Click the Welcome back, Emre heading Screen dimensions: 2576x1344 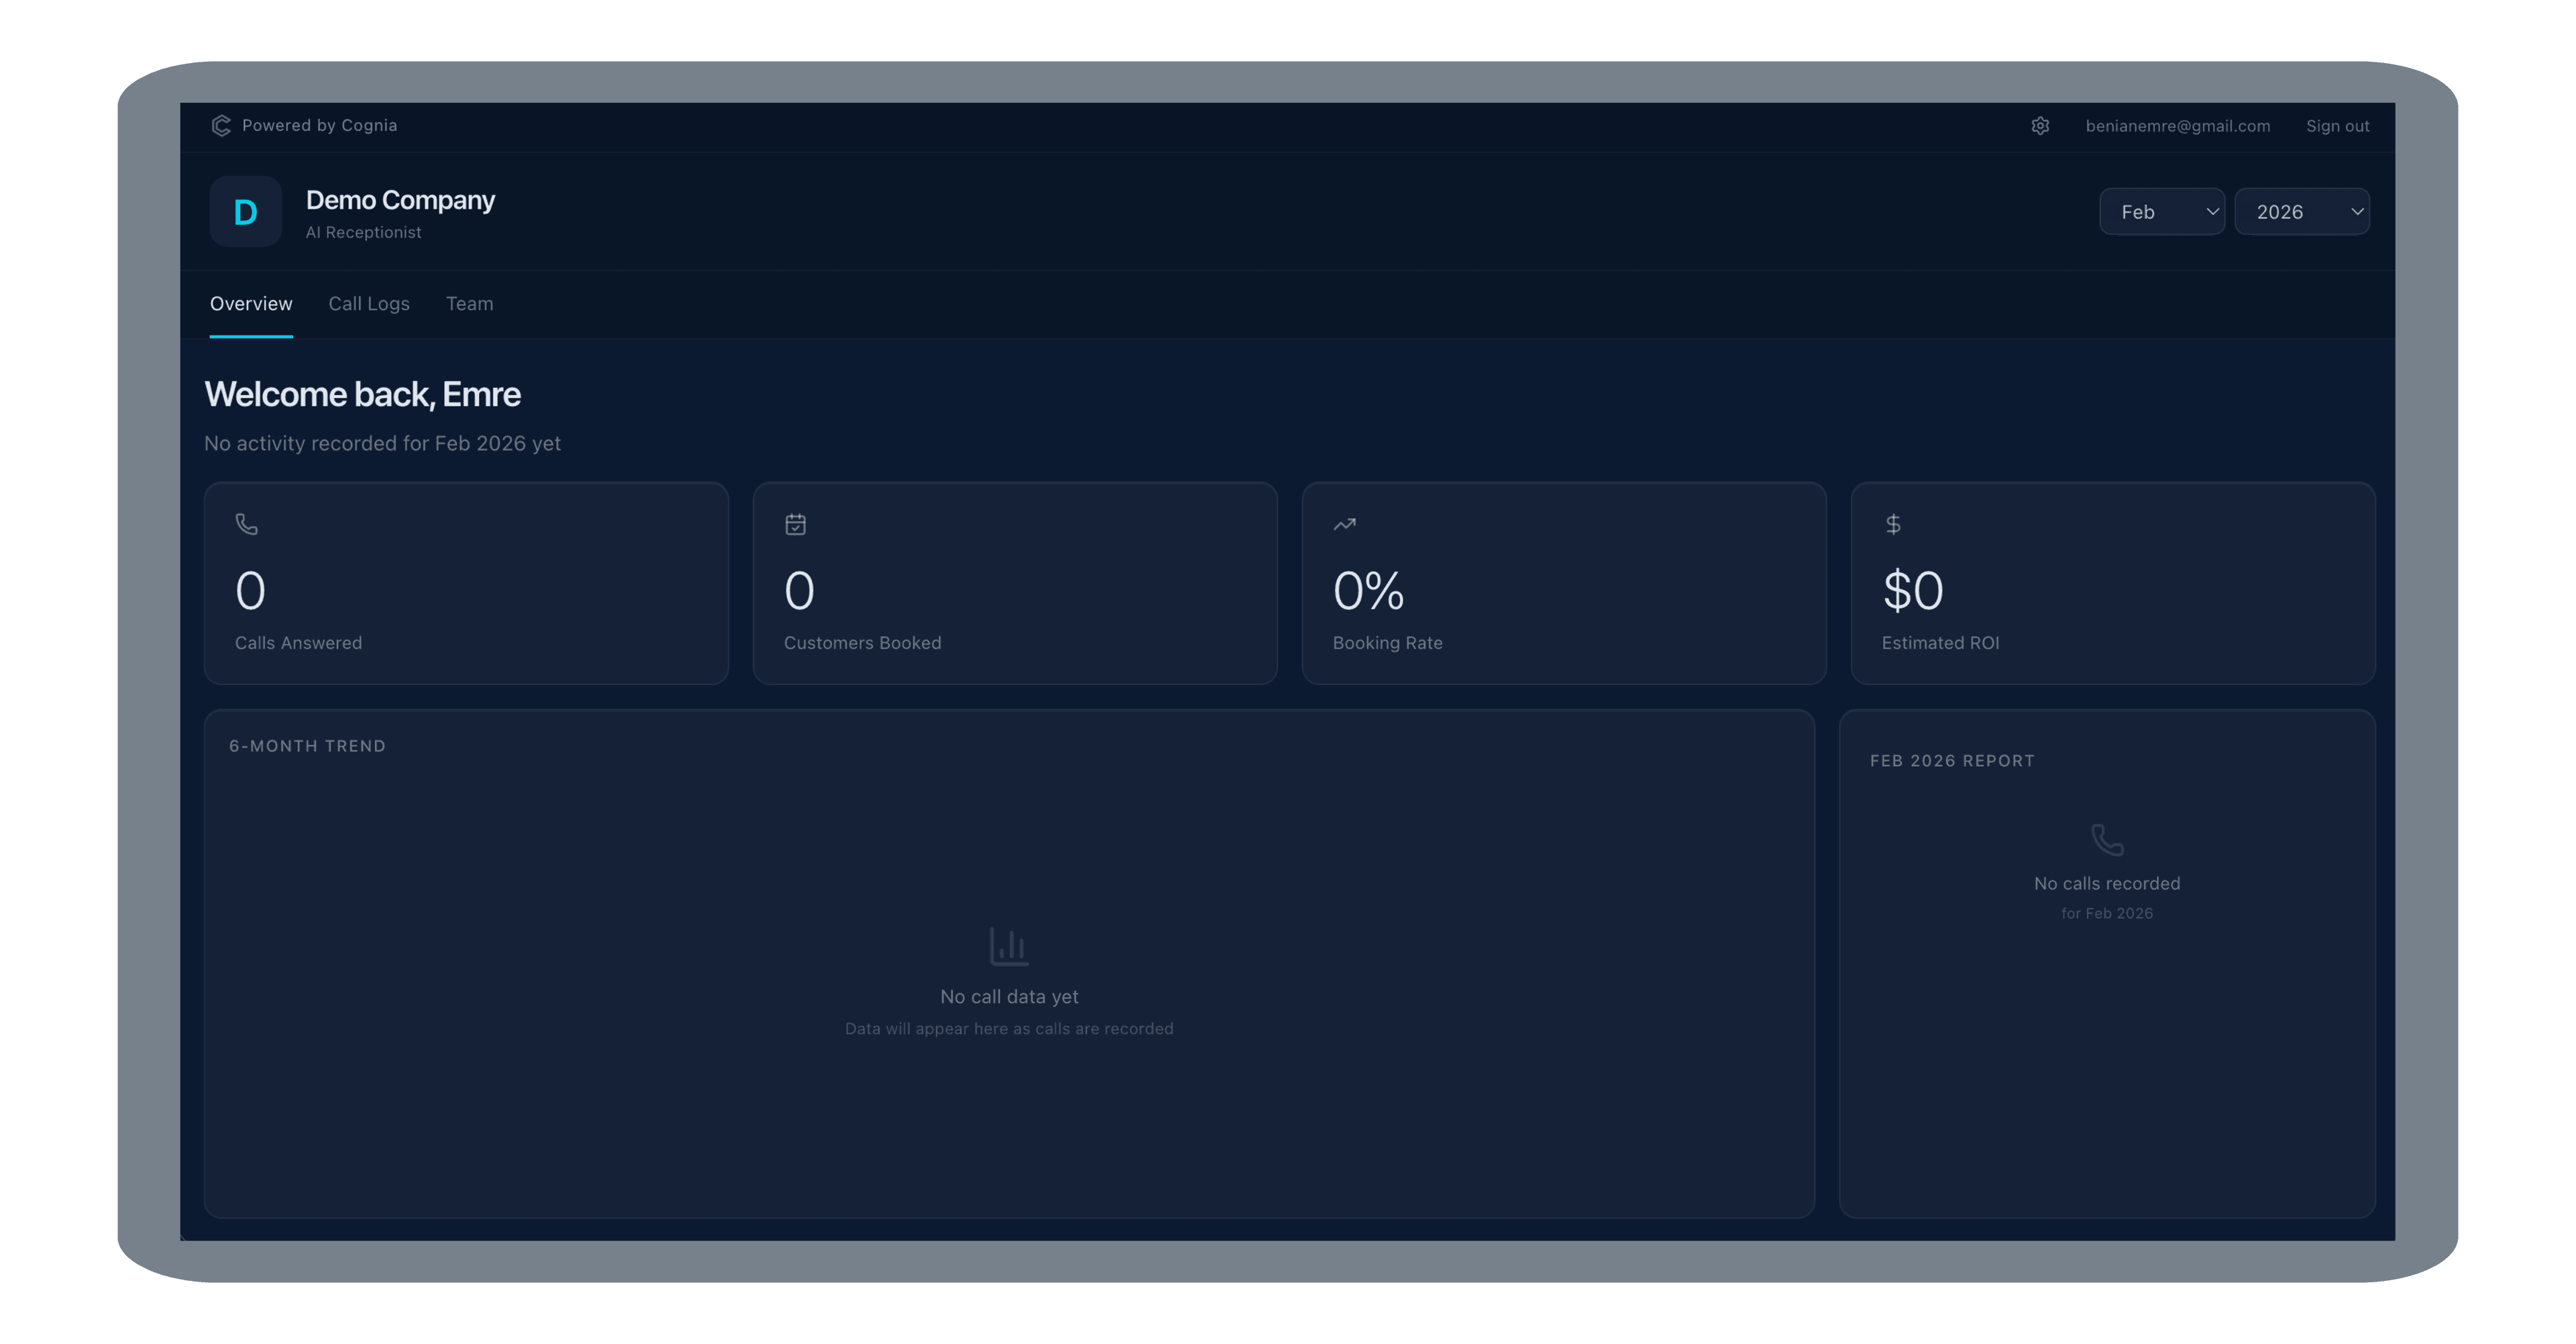tap(362, 394)
